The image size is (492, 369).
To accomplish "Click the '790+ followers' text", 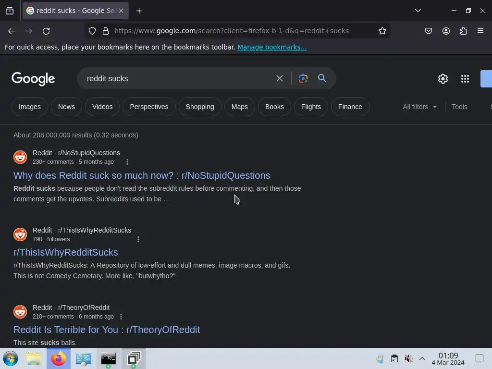I will point(51,239).
